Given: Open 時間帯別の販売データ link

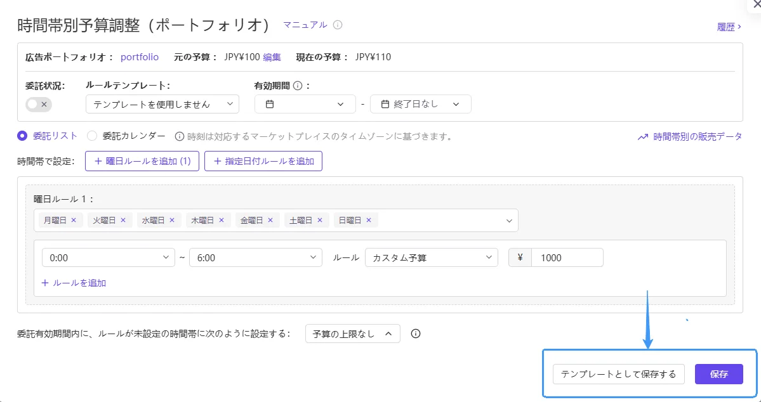Looking at the screenshot, I should click(698, 137).
